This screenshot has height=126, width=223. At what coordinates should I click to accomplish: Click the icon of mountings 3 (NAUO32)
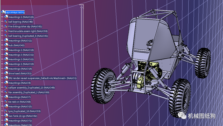click(x=6, y=55)
